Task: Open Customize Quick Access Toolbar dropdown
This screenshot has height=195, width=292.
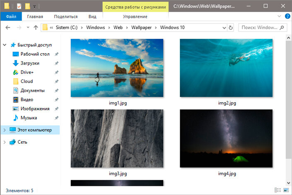Action: click(34, 7)
